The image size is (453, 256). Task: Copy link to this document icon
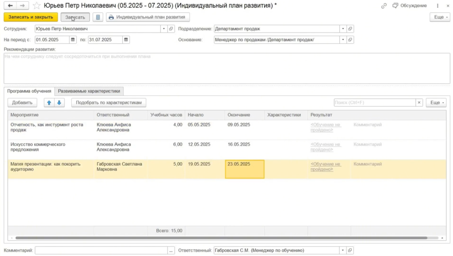click(384, 6)
